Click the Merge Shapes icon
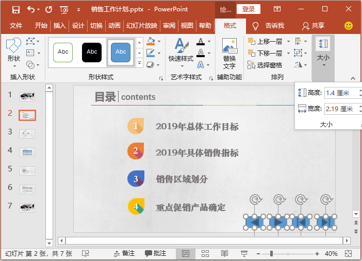 coord(30,65)
